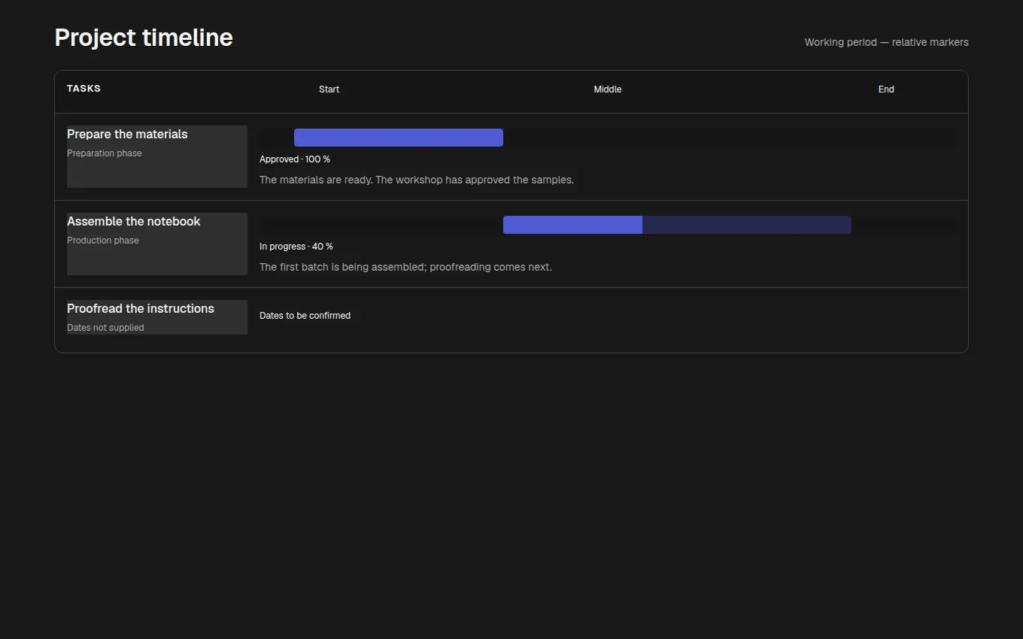The image size is (1023, 639).
Task: Click the Dates not supplied subtitle
Action: point(105,328)
